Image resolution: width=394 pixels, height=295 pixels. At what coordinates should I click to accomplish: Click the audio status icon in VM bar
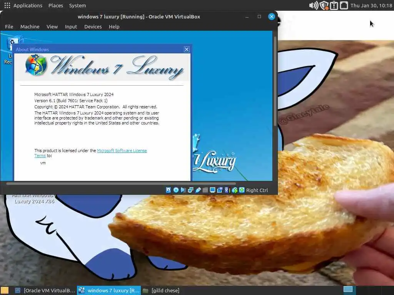coord(183,190)
